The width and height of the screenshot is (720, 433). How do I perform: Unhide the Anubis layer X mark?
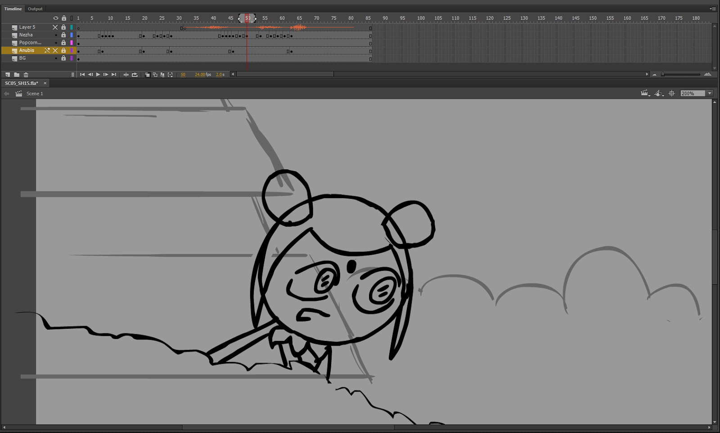(55, 50)
